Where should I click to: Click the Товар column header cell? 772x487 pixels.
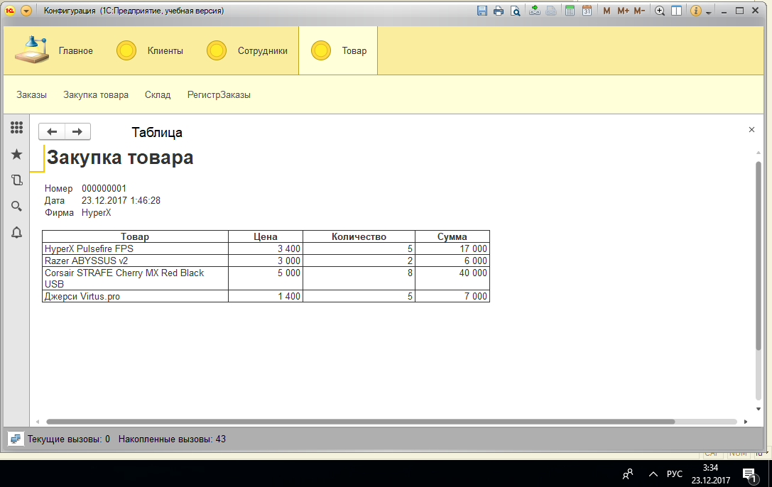(x=136, y=236)
